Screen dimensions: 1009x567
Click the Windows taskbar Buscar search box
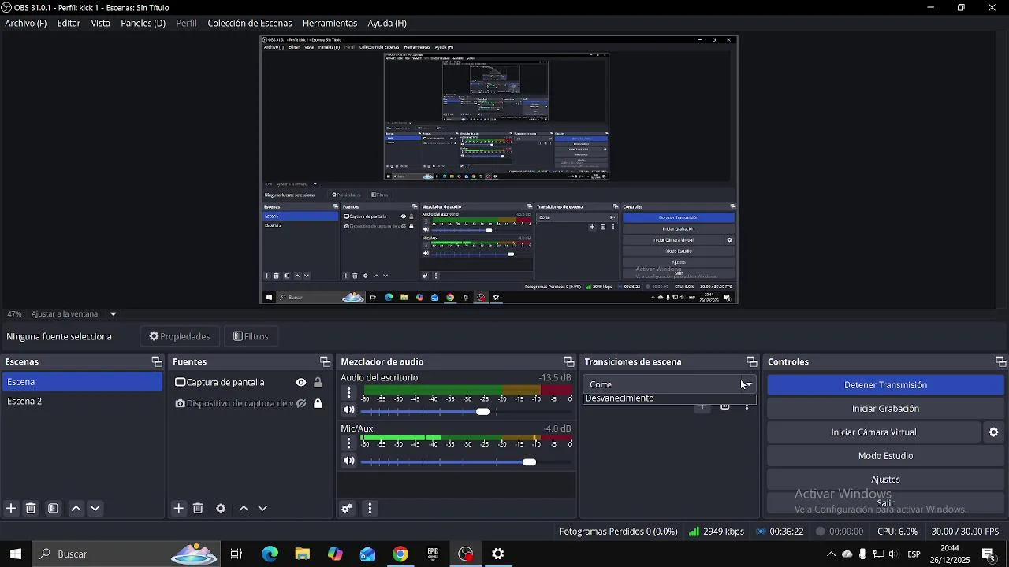126,554
